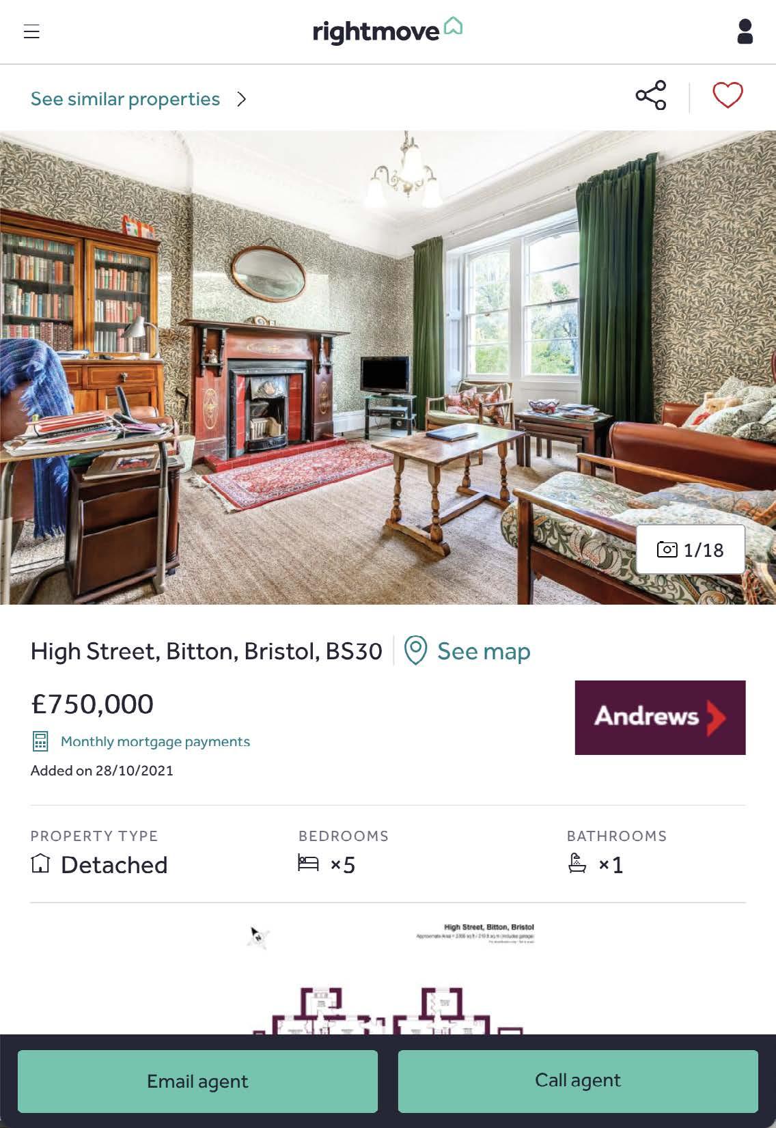Click the mortgage calculator icon

(40, 741)
